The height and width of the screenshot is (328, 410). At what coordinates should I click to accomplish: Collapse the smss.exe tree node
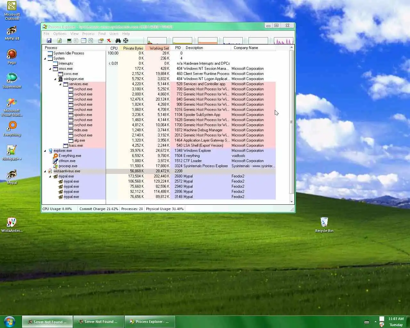[50, 69]
